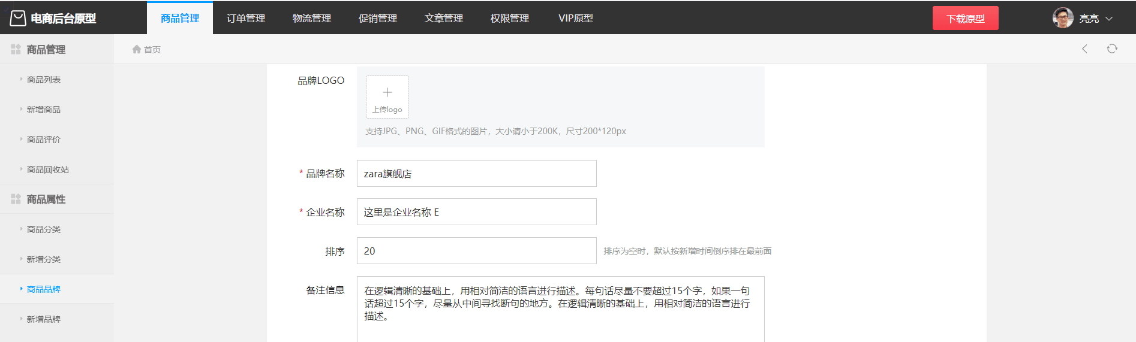
Task: Click the back arrow icon
Action: (1084, 49)
